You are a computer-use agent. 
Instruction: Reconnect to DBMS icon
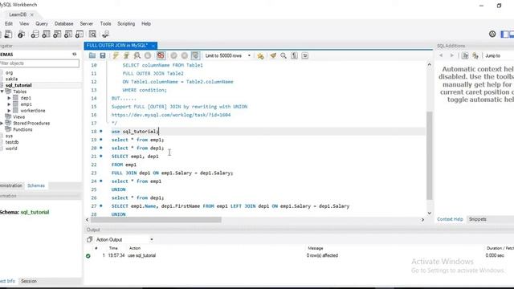[105, 34]
